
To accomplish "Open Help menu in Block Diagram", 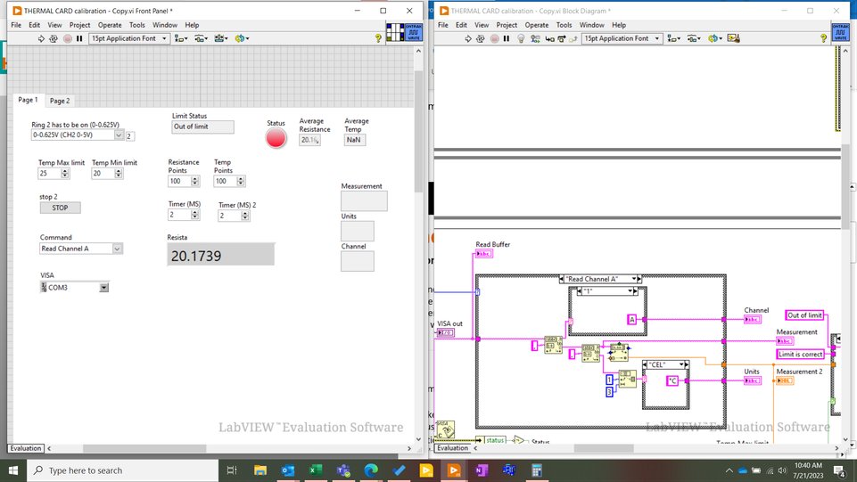I will (619, 25).
